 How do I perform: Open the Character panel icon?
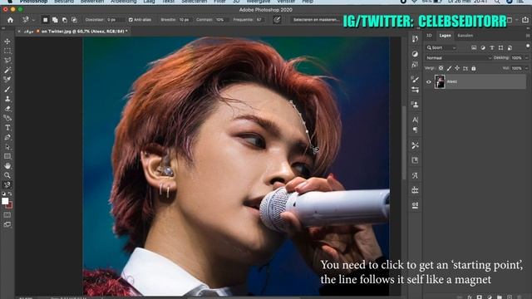[415, 120]
